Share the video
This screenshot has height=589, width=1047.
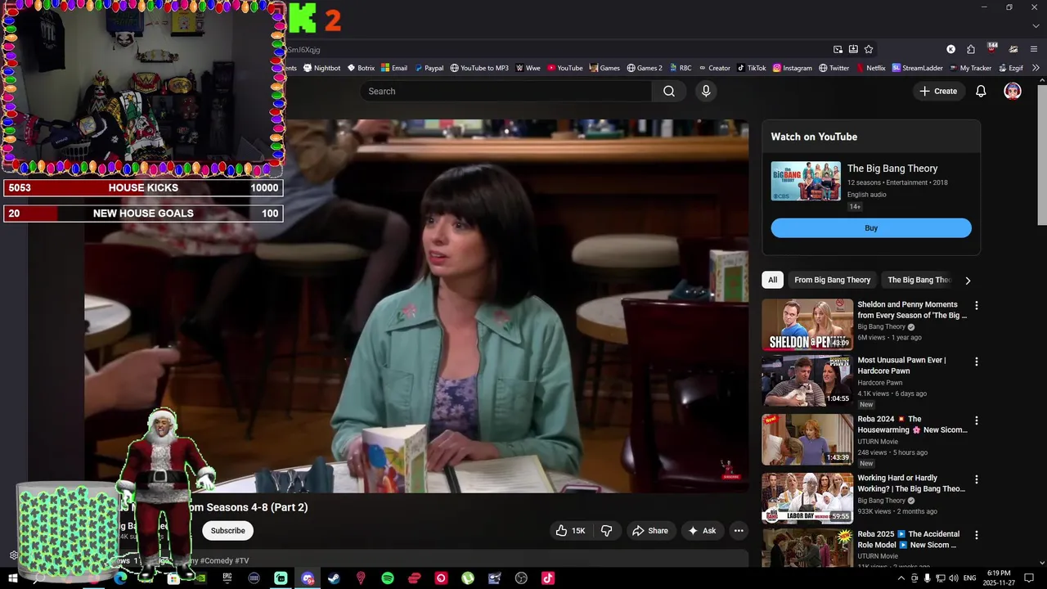(649, 531)
